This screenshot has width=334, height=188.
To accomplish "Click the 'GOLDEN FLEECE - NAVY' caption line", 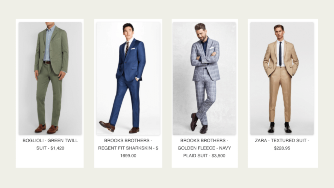I will pyautogui.click(x=204, y=148).
